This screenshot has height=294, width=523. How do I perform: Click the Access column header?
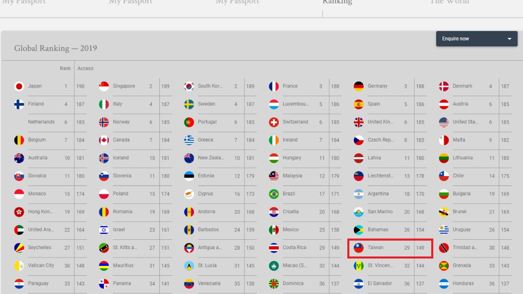(85, 69)
